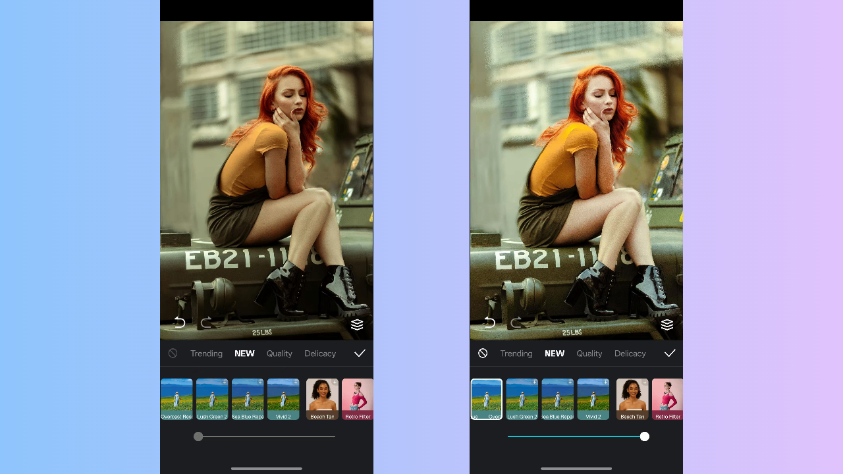Tap the photo preview on the left phone
Viewport: 843px width, 474px height.
click(x=267, y=180)
